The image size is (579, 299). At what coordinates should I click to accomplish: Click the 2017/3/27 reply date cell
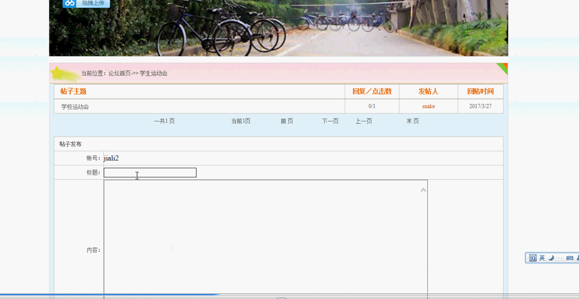pyautogui.click(x=480, y=106)
